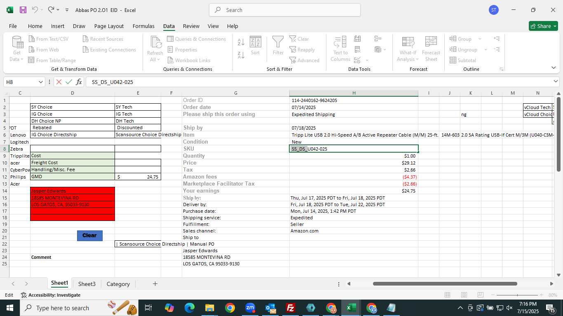Screen dimensions: 563x316
Task: Expand the Ungroup dropdown arrow
Action: pyautogui.click(x=486, y=50)
